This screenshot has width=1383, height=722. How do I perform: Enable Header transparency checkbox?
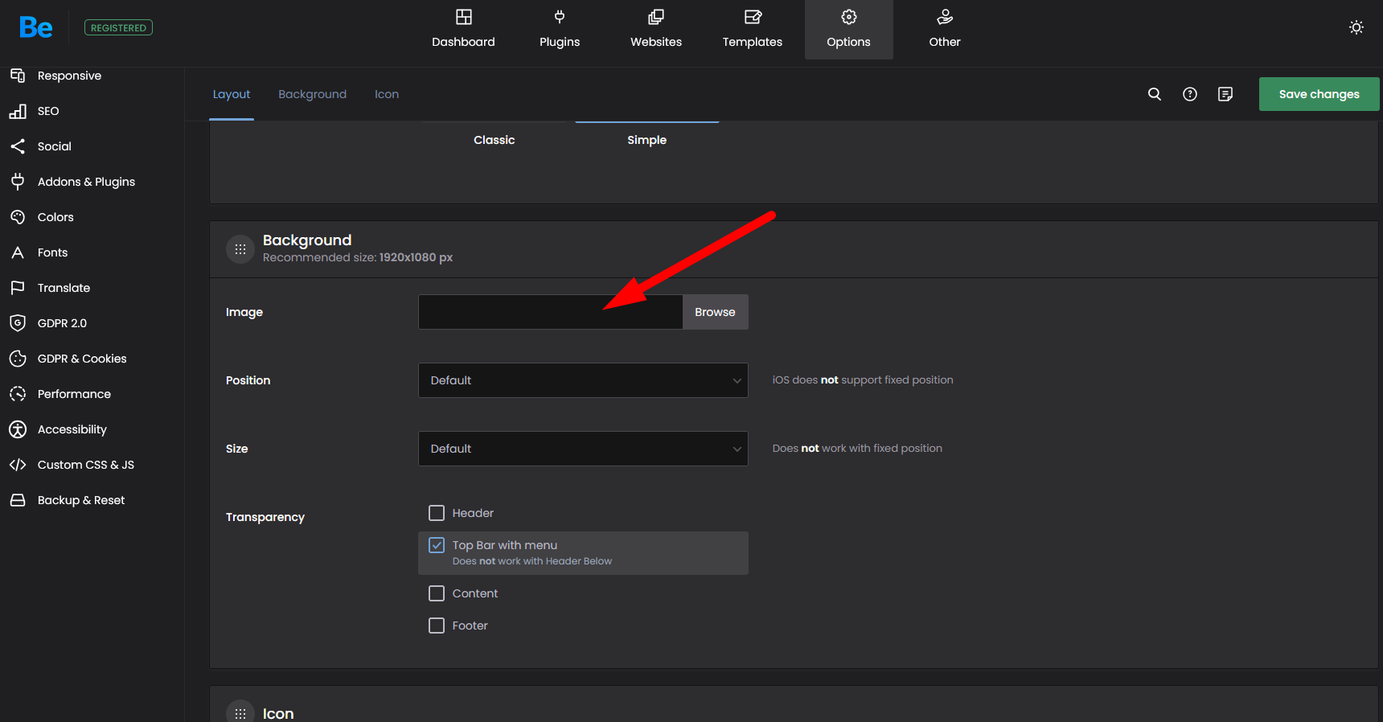pos(437,513)
